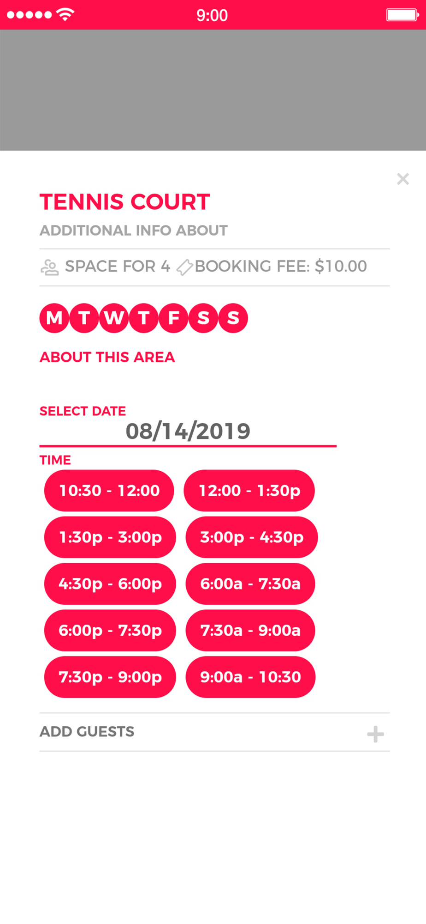Choose the 3:00p - 4:30p time slot
The image size is (426, 924).
point(252,537)
